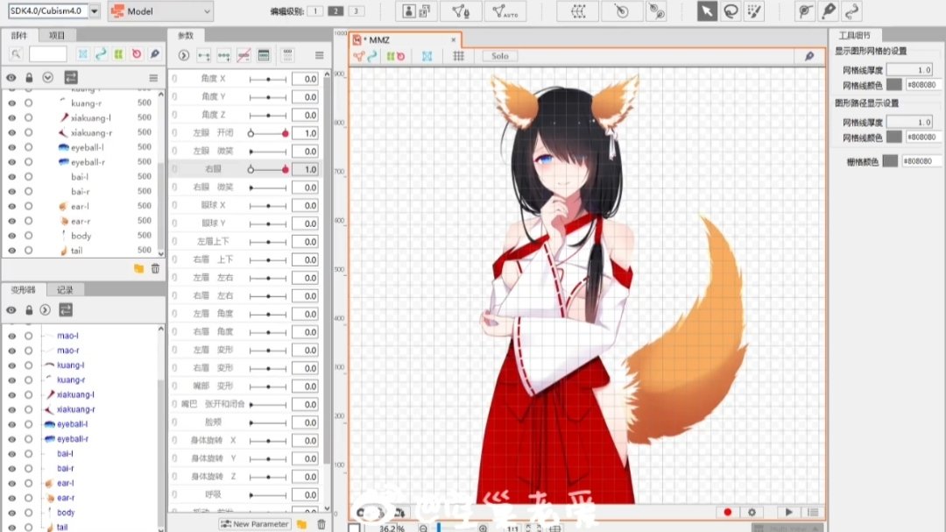This screenshot has height=532, width=946.
Task: Click the 栅格颜色 color swatch
Action: click(890, 160)
